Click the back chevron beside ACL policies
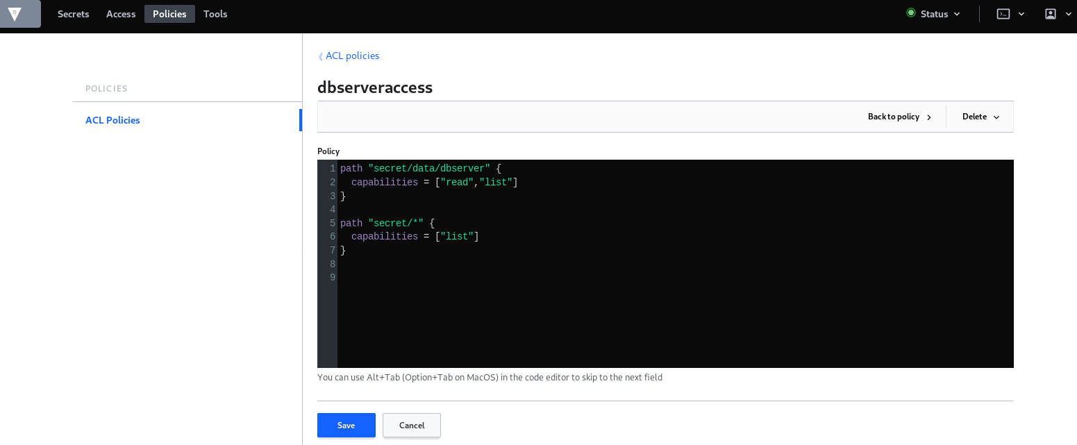The width and height of the screenshot is (1077, 445). pos(320,56)
